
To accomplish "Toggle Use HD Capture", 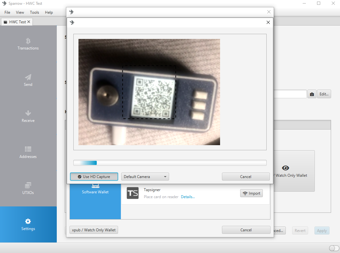I will (x=94, y=177).
